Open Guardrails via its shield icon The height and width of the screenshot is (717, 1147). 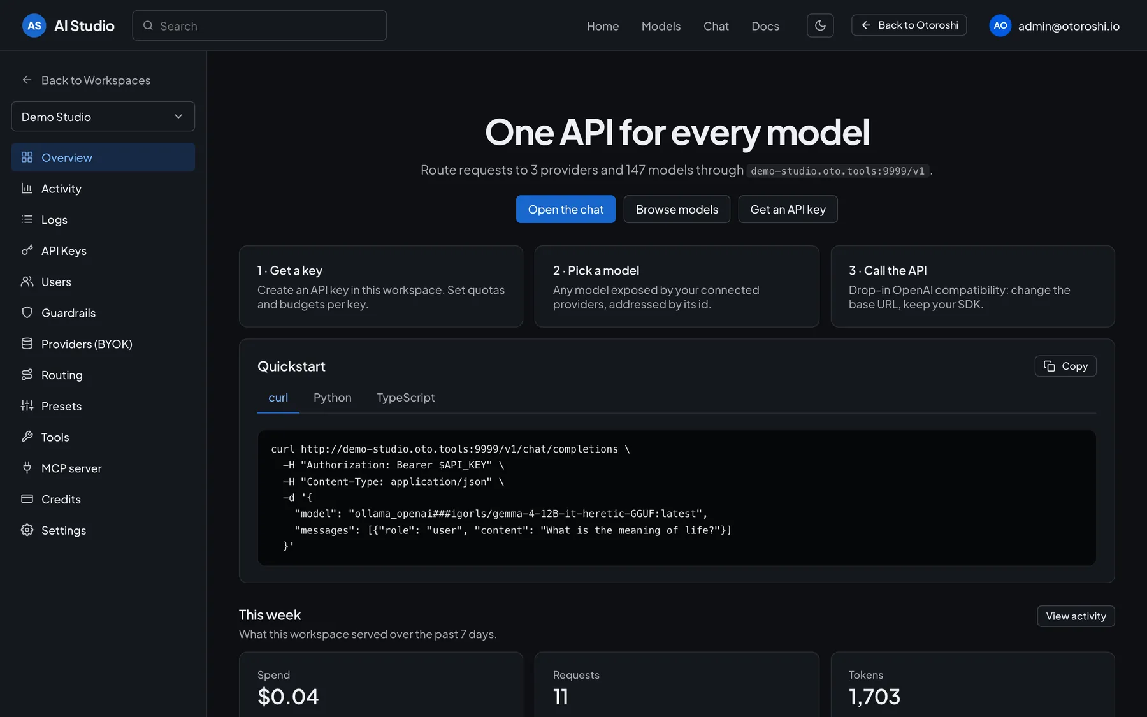point(27,312)
